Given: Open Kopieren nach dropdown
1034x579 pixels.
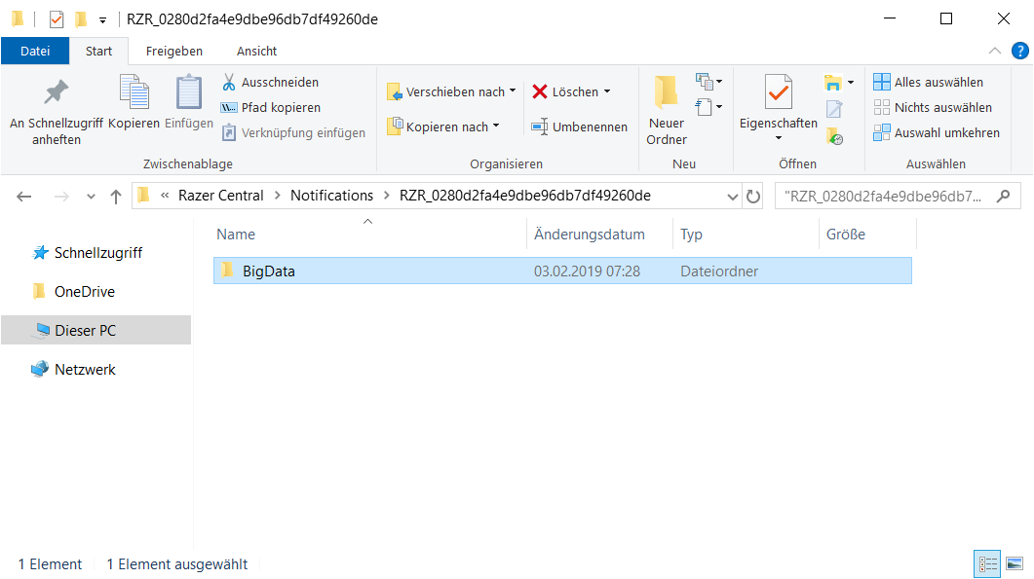Looking at the screenshot, I should [x=443, y=127].
